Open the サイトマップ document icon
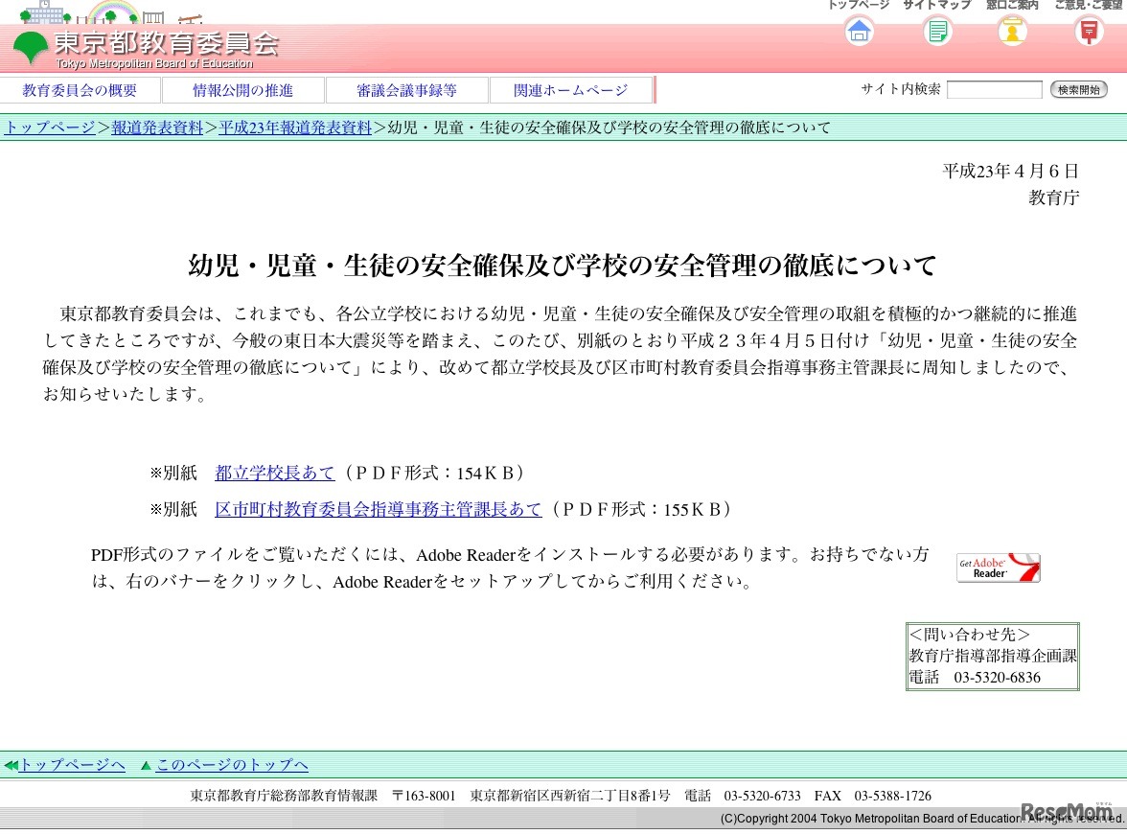The height and width of the screenshot is (834, 1127). 936,32
